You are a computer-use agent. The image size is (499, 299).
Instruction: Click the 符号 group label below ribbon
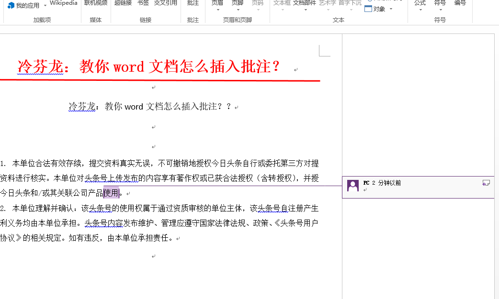[440, 20]
